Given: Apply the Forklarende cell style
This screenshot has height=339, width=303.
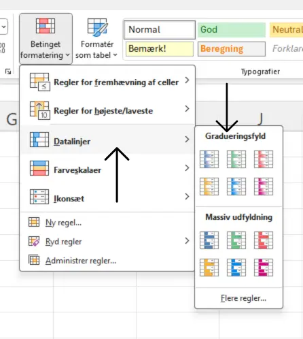Looking at the screenshot, I should [x=287, y=48].
